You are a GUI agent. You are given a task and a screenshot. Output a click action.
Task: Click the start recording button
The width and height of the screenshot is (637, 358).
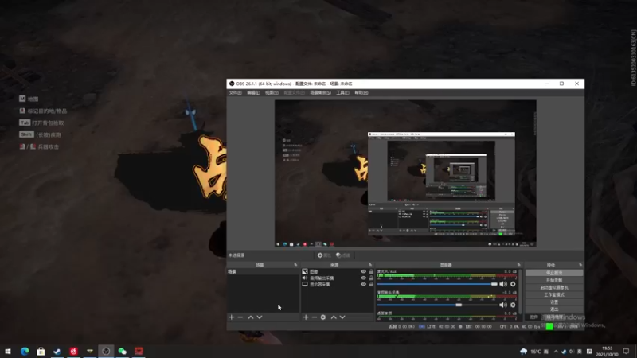(x=554, y=280)
